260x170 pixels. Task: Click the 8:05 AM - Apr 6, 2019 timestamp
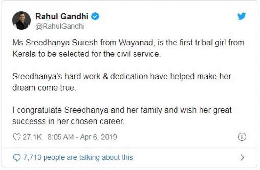coord(82,137)
